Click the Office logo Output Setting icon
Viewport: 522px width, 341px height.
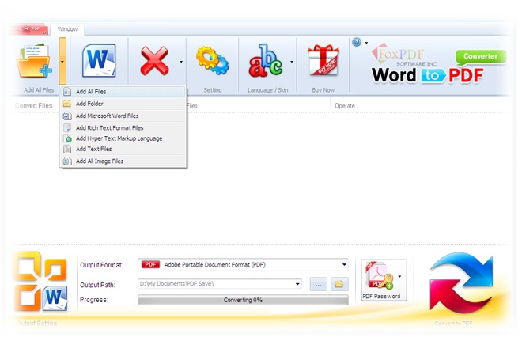(40, 282)
